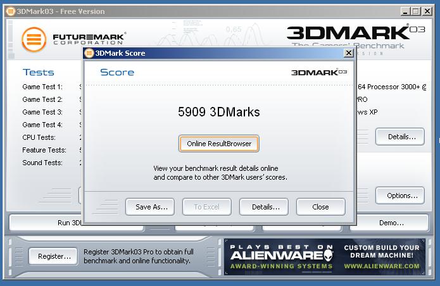Click the Run 3DMark button
The height and width of the screenshot is (286, 440).
pos(46,223)
